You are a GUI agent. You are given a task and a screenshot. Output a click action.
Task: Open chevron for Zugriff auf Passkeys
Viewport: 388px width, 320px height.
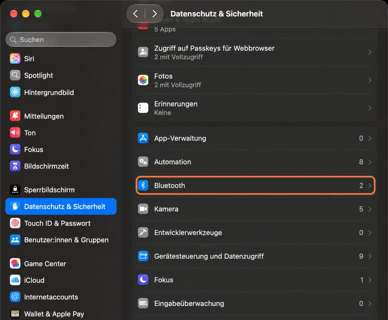370,52
